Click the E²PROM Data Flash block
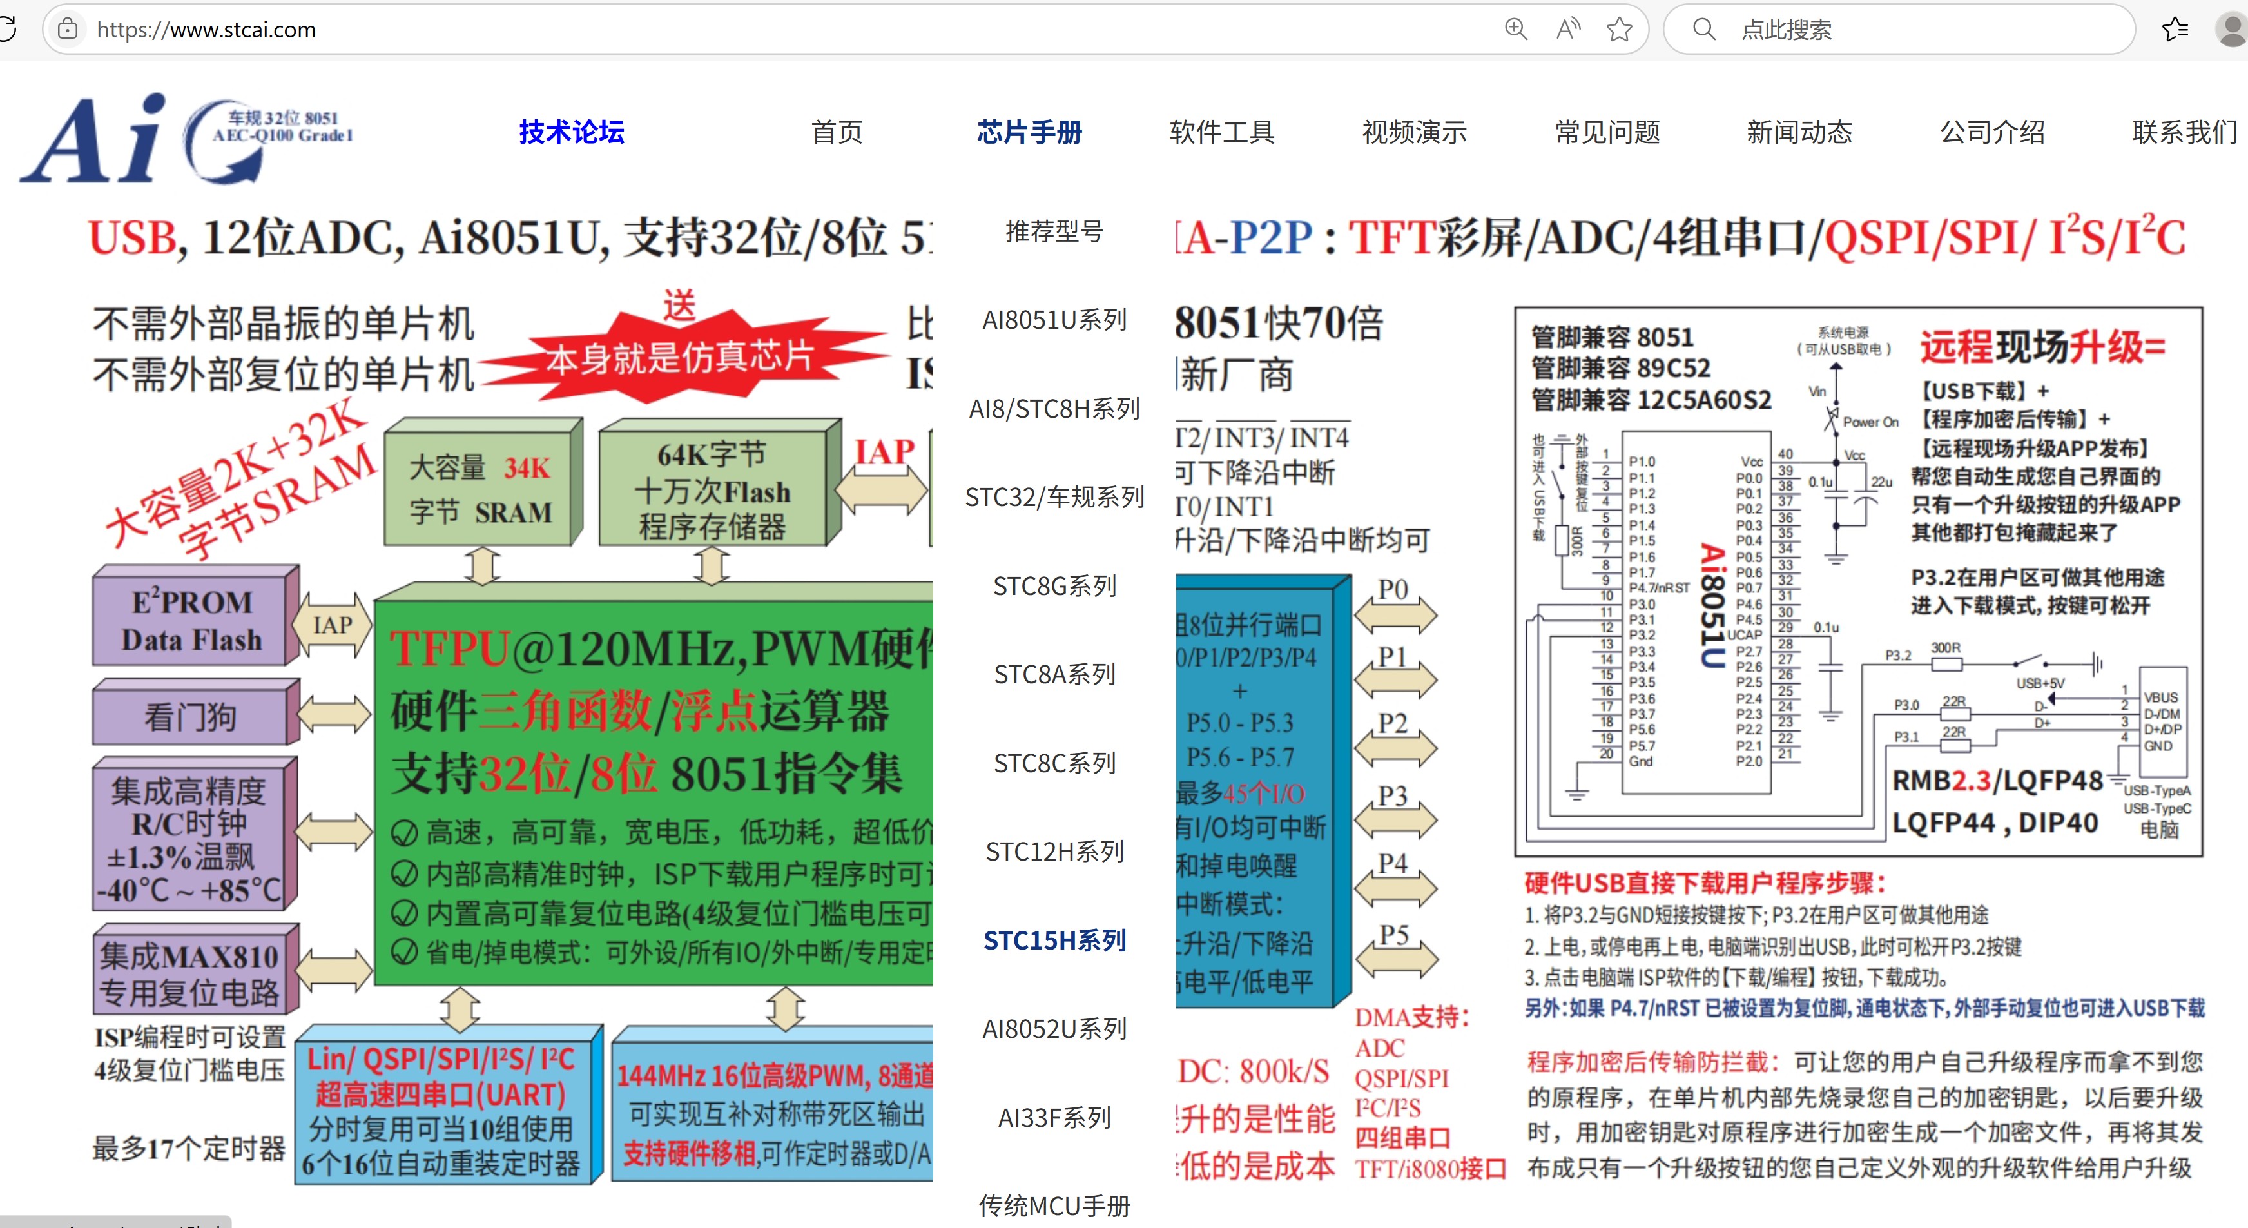Viewport: 2248px width, 1228px height. [195, 616]
